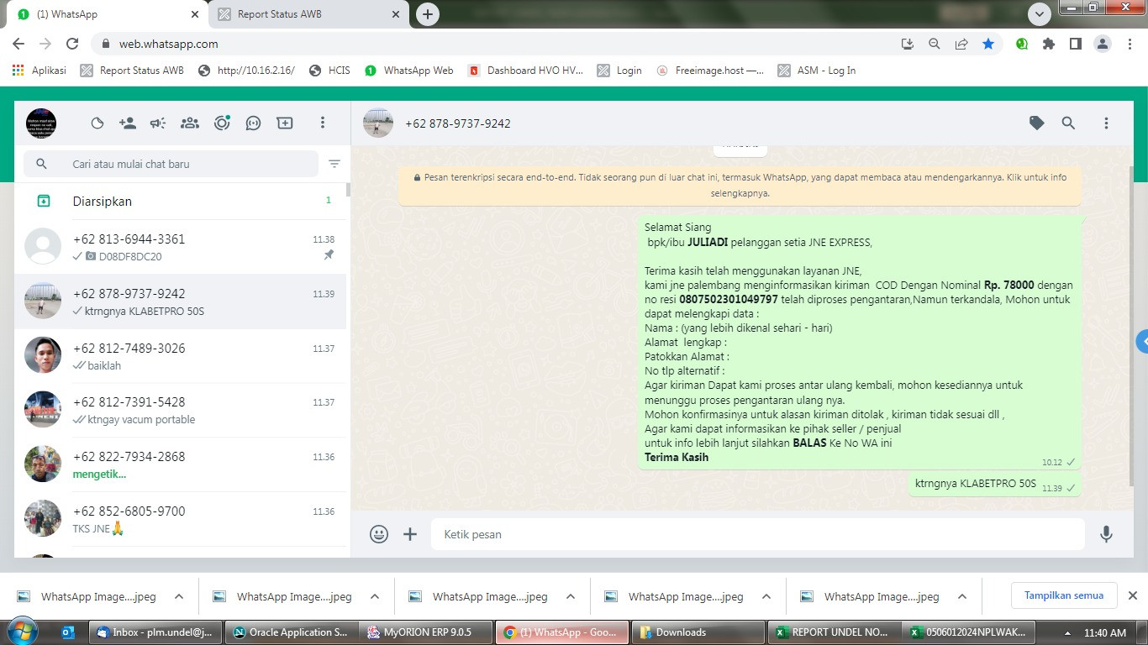
Task: Click avatar of the +62 812-7489-3026 chat
Action: 43,356
